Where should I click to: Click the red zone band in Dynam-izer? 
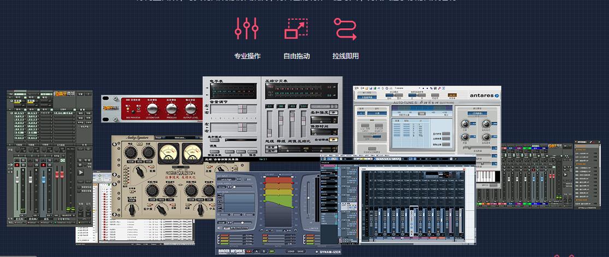(x=277, y=181)
